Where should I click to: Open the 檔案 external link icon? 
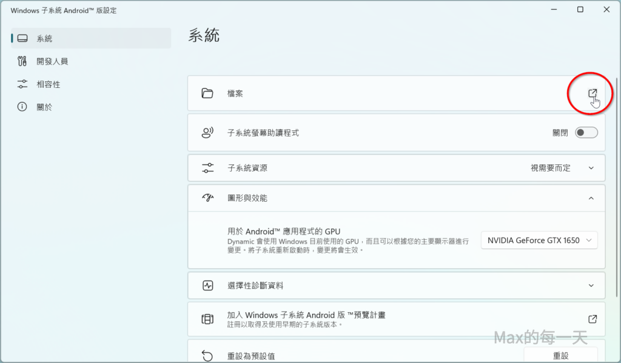click(x=592, y=93)
